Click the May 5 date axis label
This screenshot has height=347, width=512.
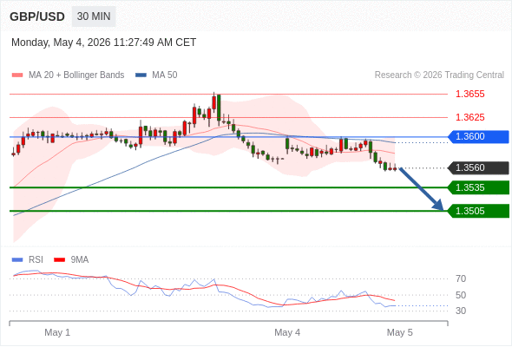pos(400,332)
